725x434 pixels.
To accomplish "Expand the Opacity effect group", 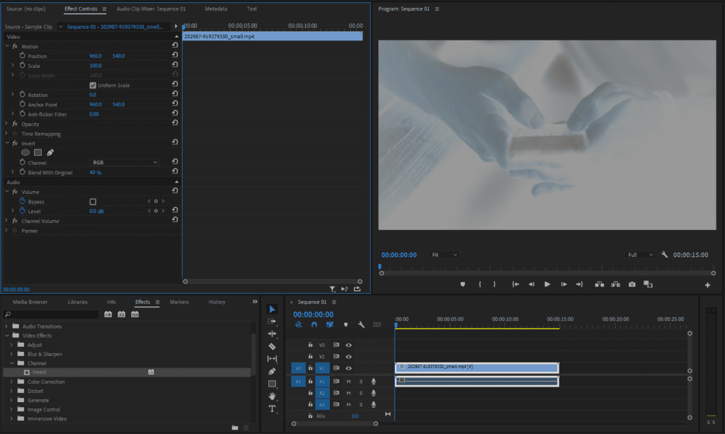I will [x=7, y=124].
